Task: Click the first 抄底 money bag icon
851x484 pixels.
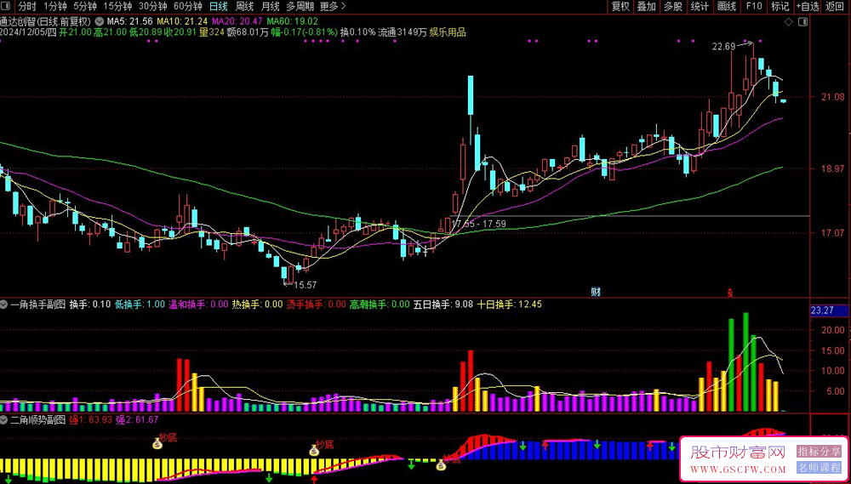Action: pyautogui.click(x=157, y=444)
